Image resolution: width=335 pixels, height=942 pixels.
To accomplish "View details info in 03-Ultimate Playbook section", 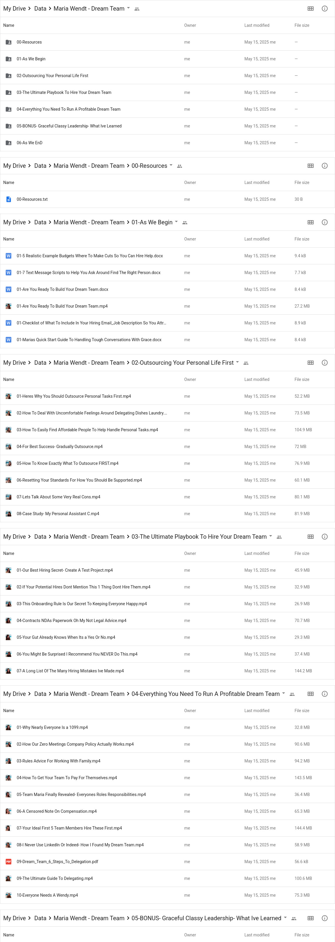I will [x=324, y=537].
